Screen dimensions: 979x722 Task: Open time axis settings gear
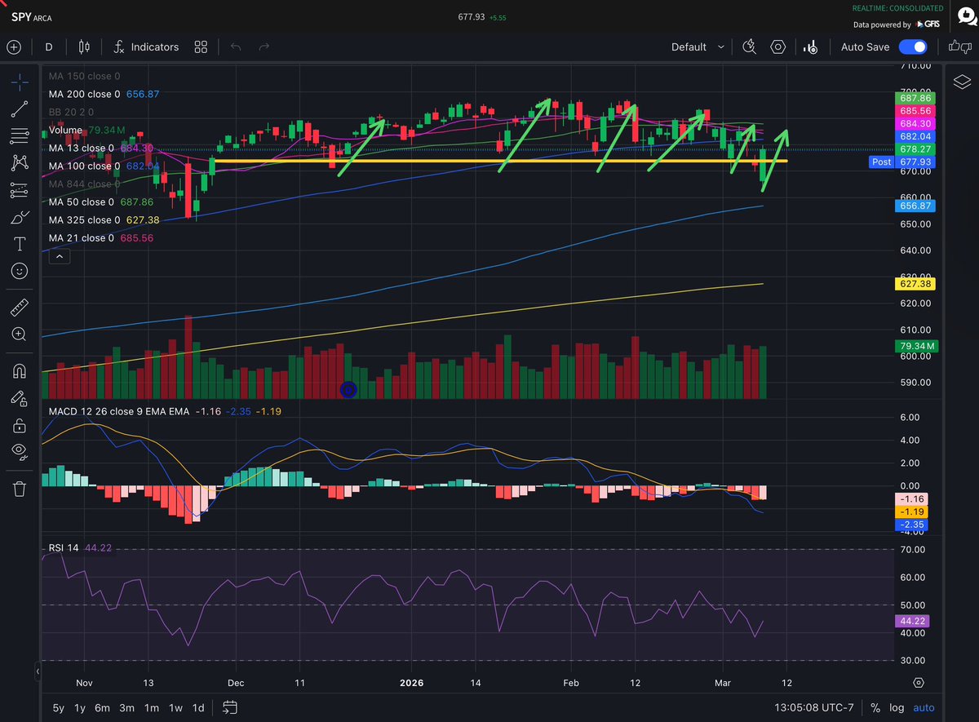(x=919, y=682)
